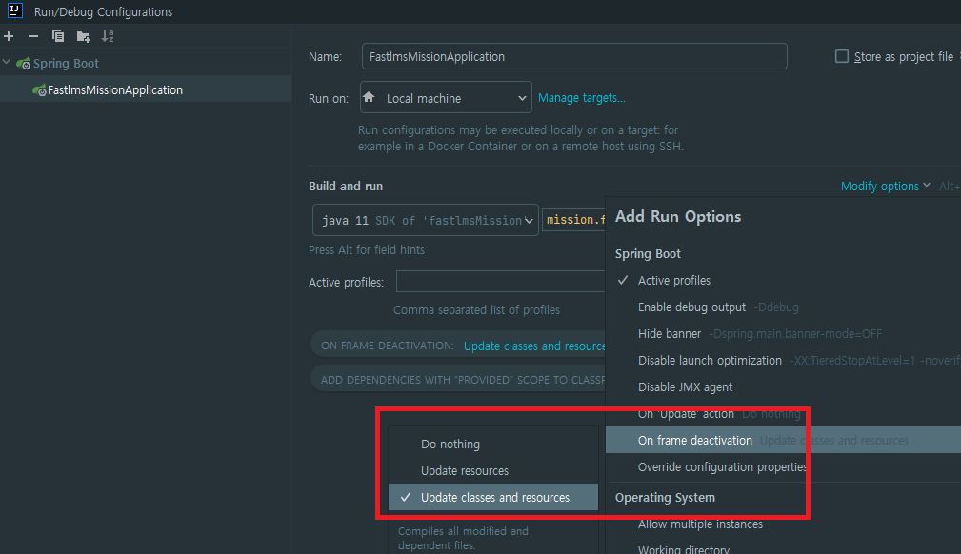Image resolution: width=961 pixels, height=554 pixels.
Task: Click the Active profiles input field
Action: tap(500, 282)
